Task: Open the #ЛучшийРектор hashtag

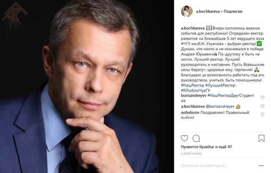Action: (x=220, y=85)
